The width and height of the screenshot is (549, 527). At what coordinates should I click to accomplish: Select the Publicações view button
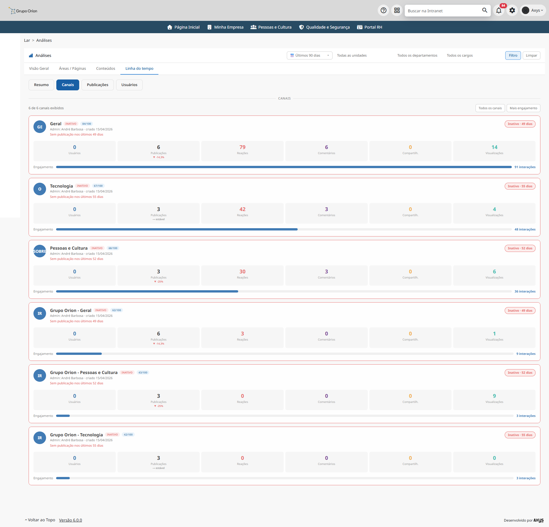point(98,85)
